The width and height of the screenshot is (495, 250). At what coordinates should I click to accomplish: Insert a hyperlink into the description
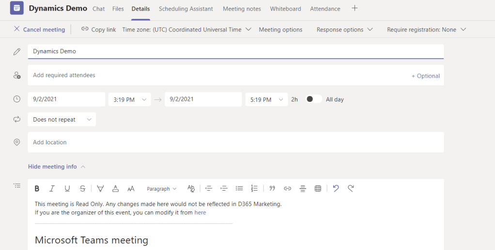coord(287,189)
